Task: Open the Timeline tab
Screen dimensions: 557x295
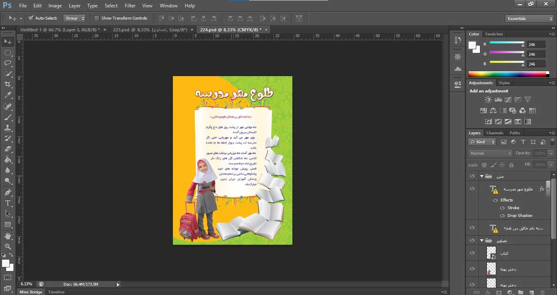Action: tap(56, 292)
